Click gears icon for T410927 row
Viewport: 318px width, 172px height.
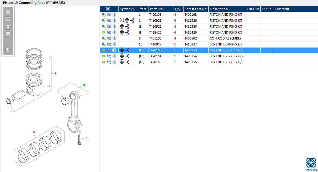(104, 44)
